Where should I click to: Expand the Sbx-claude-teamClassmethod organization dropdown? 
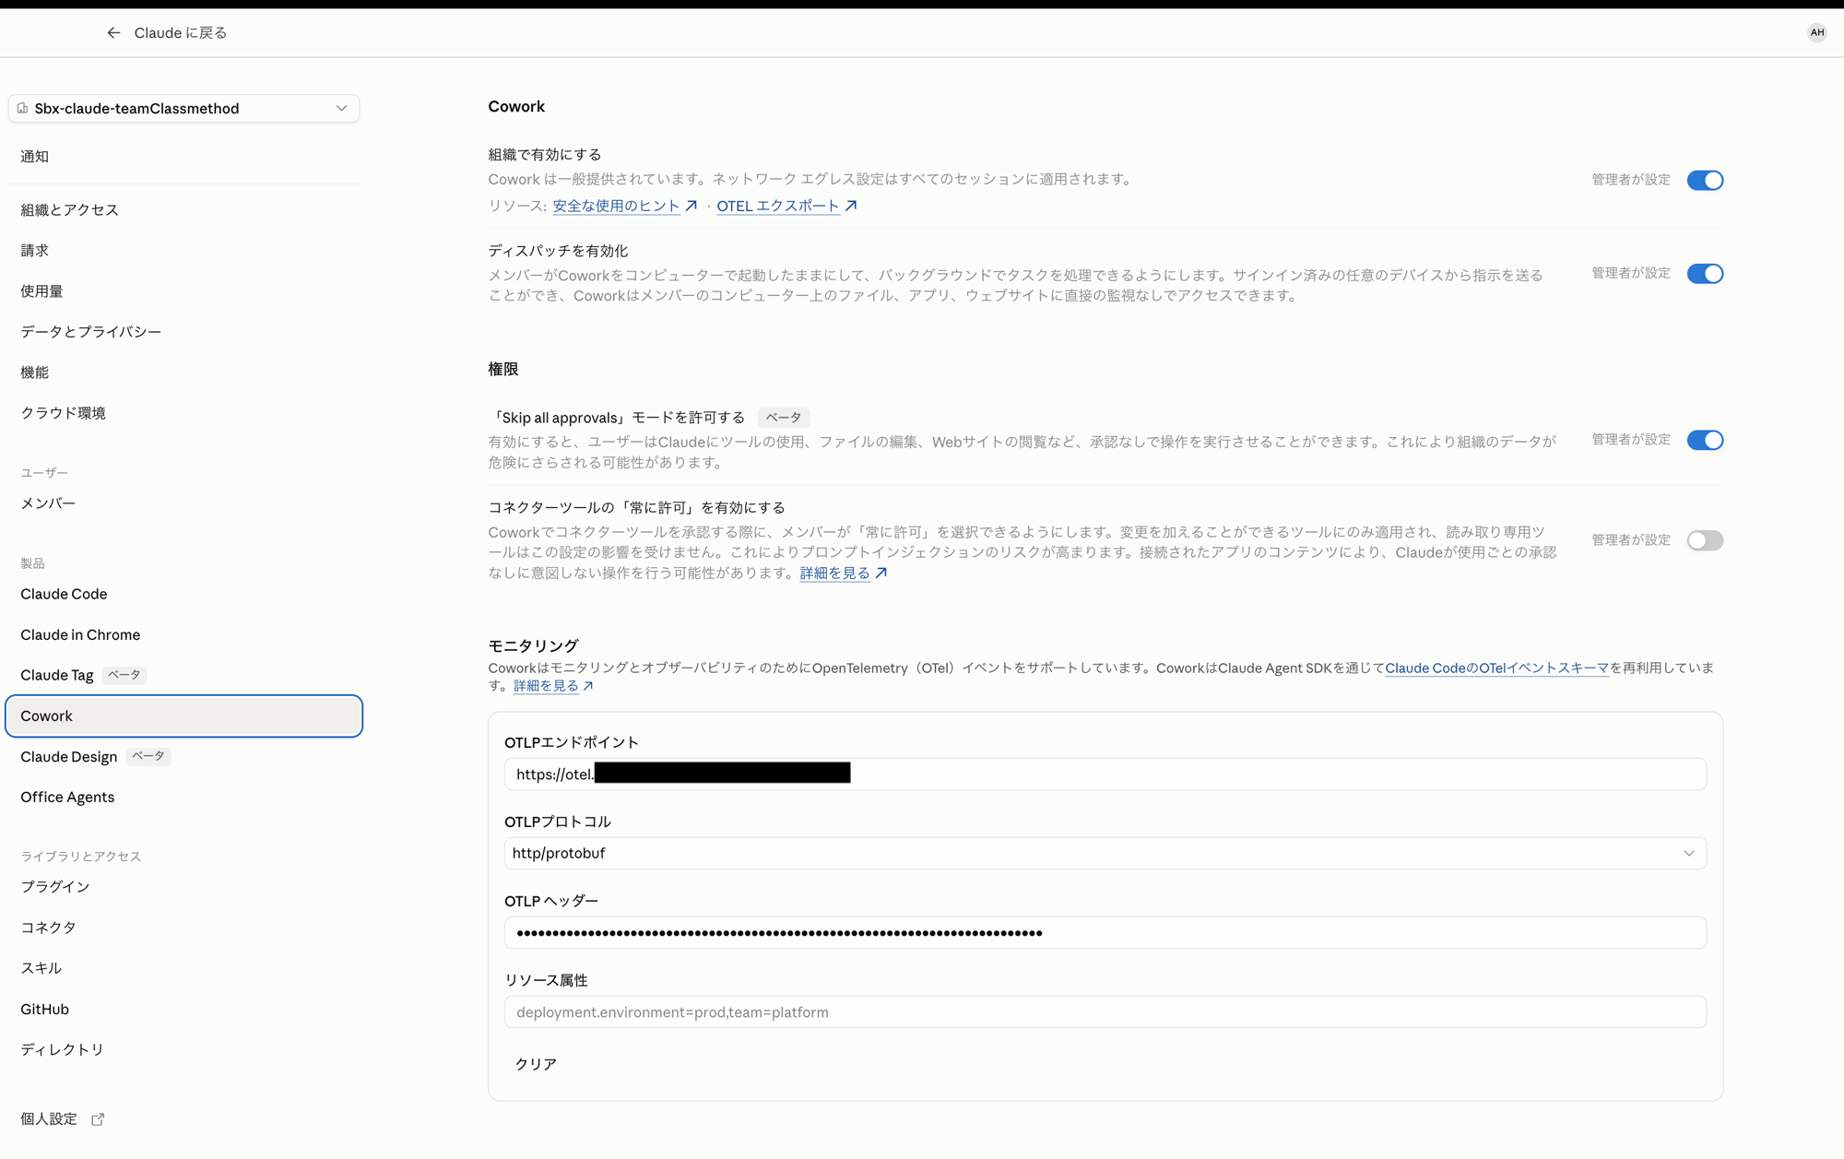183,108
